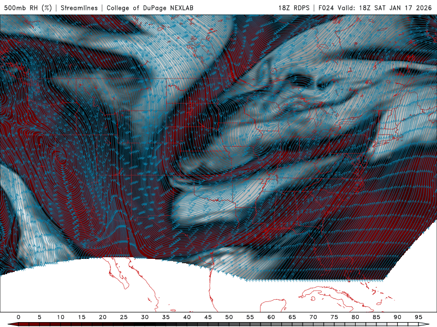This screenshot has width=437, height=327.
Task: Click the colorbar label '50'
Action: pos(229,317)
